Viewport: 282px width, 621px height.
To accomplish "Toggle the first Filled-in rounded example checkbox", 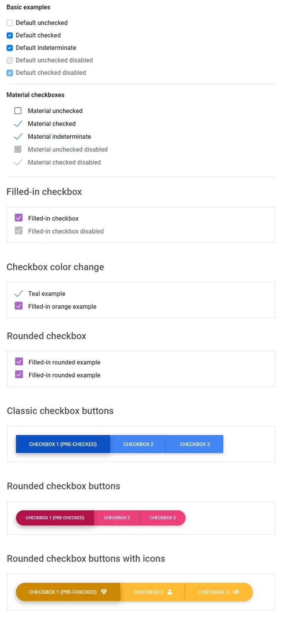I will pos(18,361).
